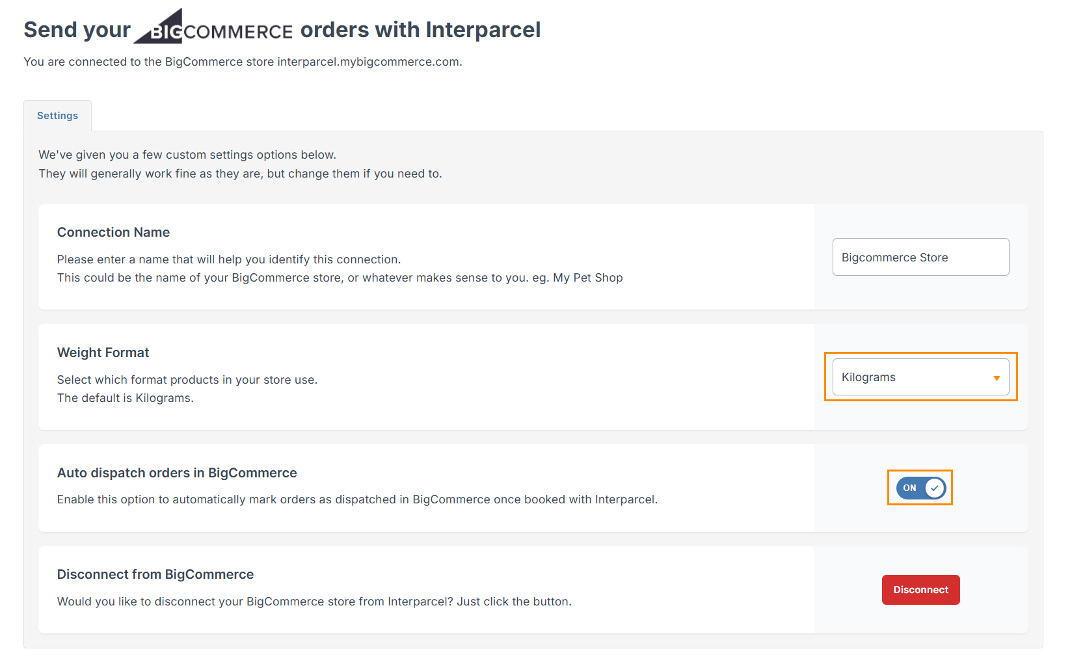Click the Weight Format section heading
1072x664 pixels.
tap(103, 352)
